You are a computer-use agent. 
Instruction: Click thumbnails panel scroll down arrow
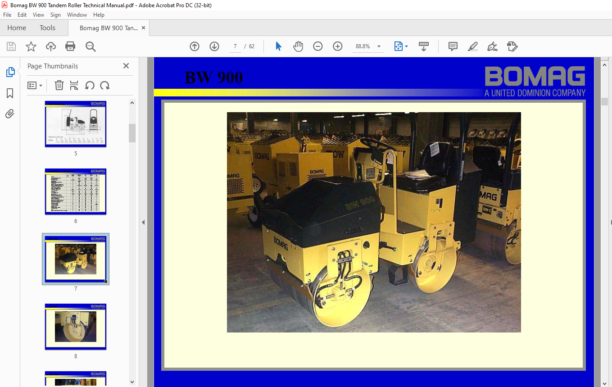tap(132, 382)
